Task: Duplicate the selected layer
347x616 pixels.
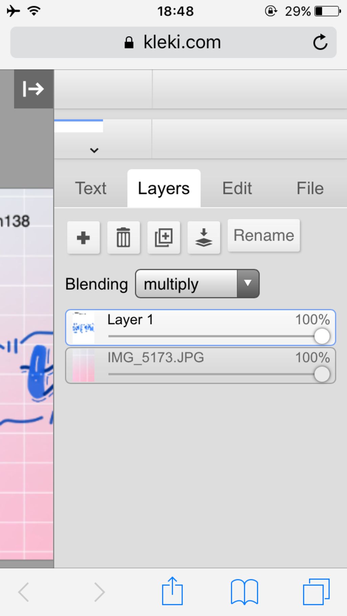Action: tap(164, 238)
